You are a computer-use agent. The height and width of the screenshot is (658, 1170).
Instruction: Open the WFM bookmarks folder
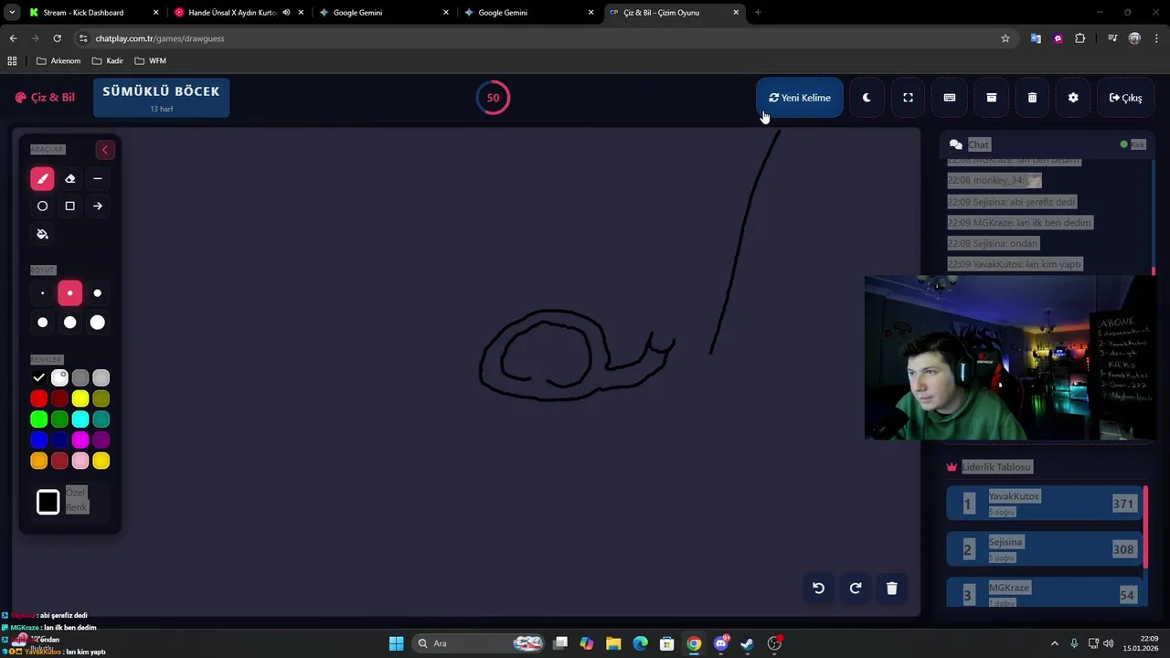150,61
